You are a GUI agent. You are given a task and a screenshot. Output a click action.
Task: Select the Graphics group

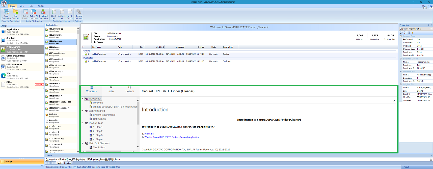[x=22, y=41]
